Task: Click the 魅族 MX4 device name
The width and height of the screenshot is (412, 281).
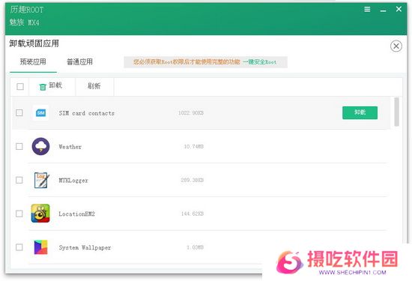Action: [x=25, y=22]
